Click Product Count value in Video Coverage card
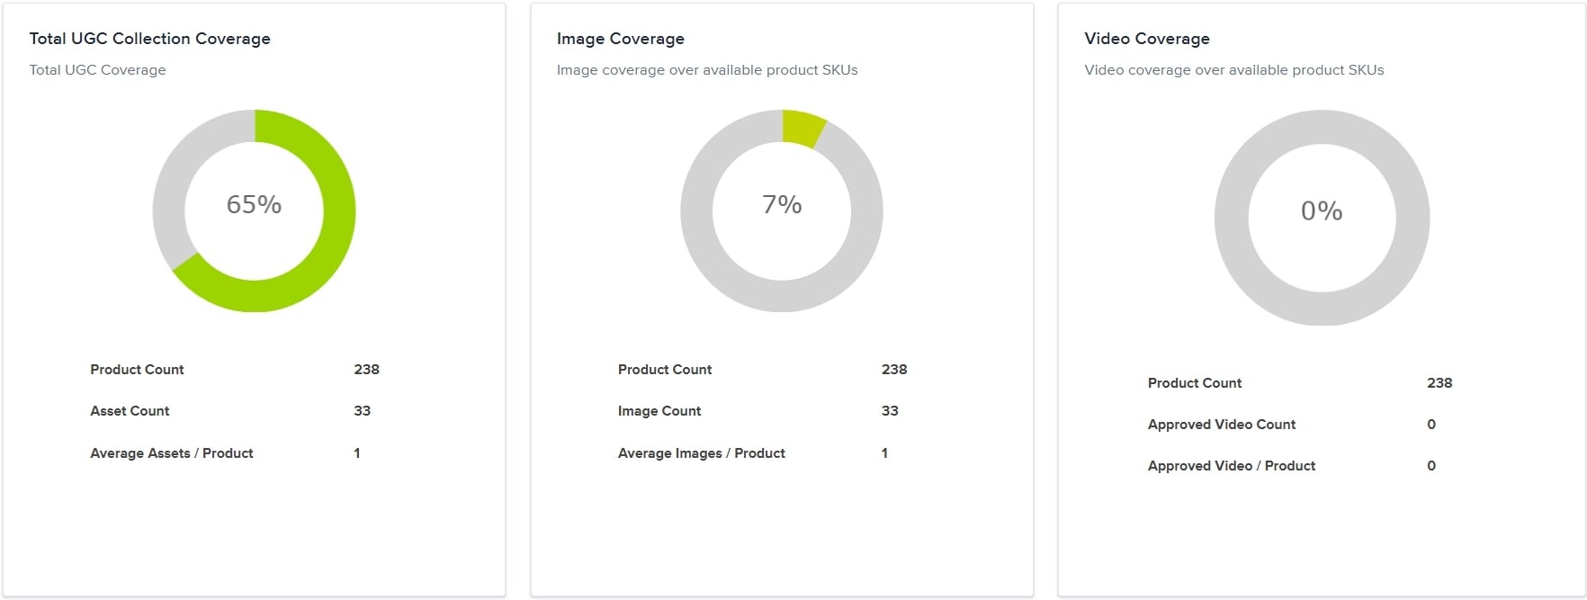 (1439, 383)
